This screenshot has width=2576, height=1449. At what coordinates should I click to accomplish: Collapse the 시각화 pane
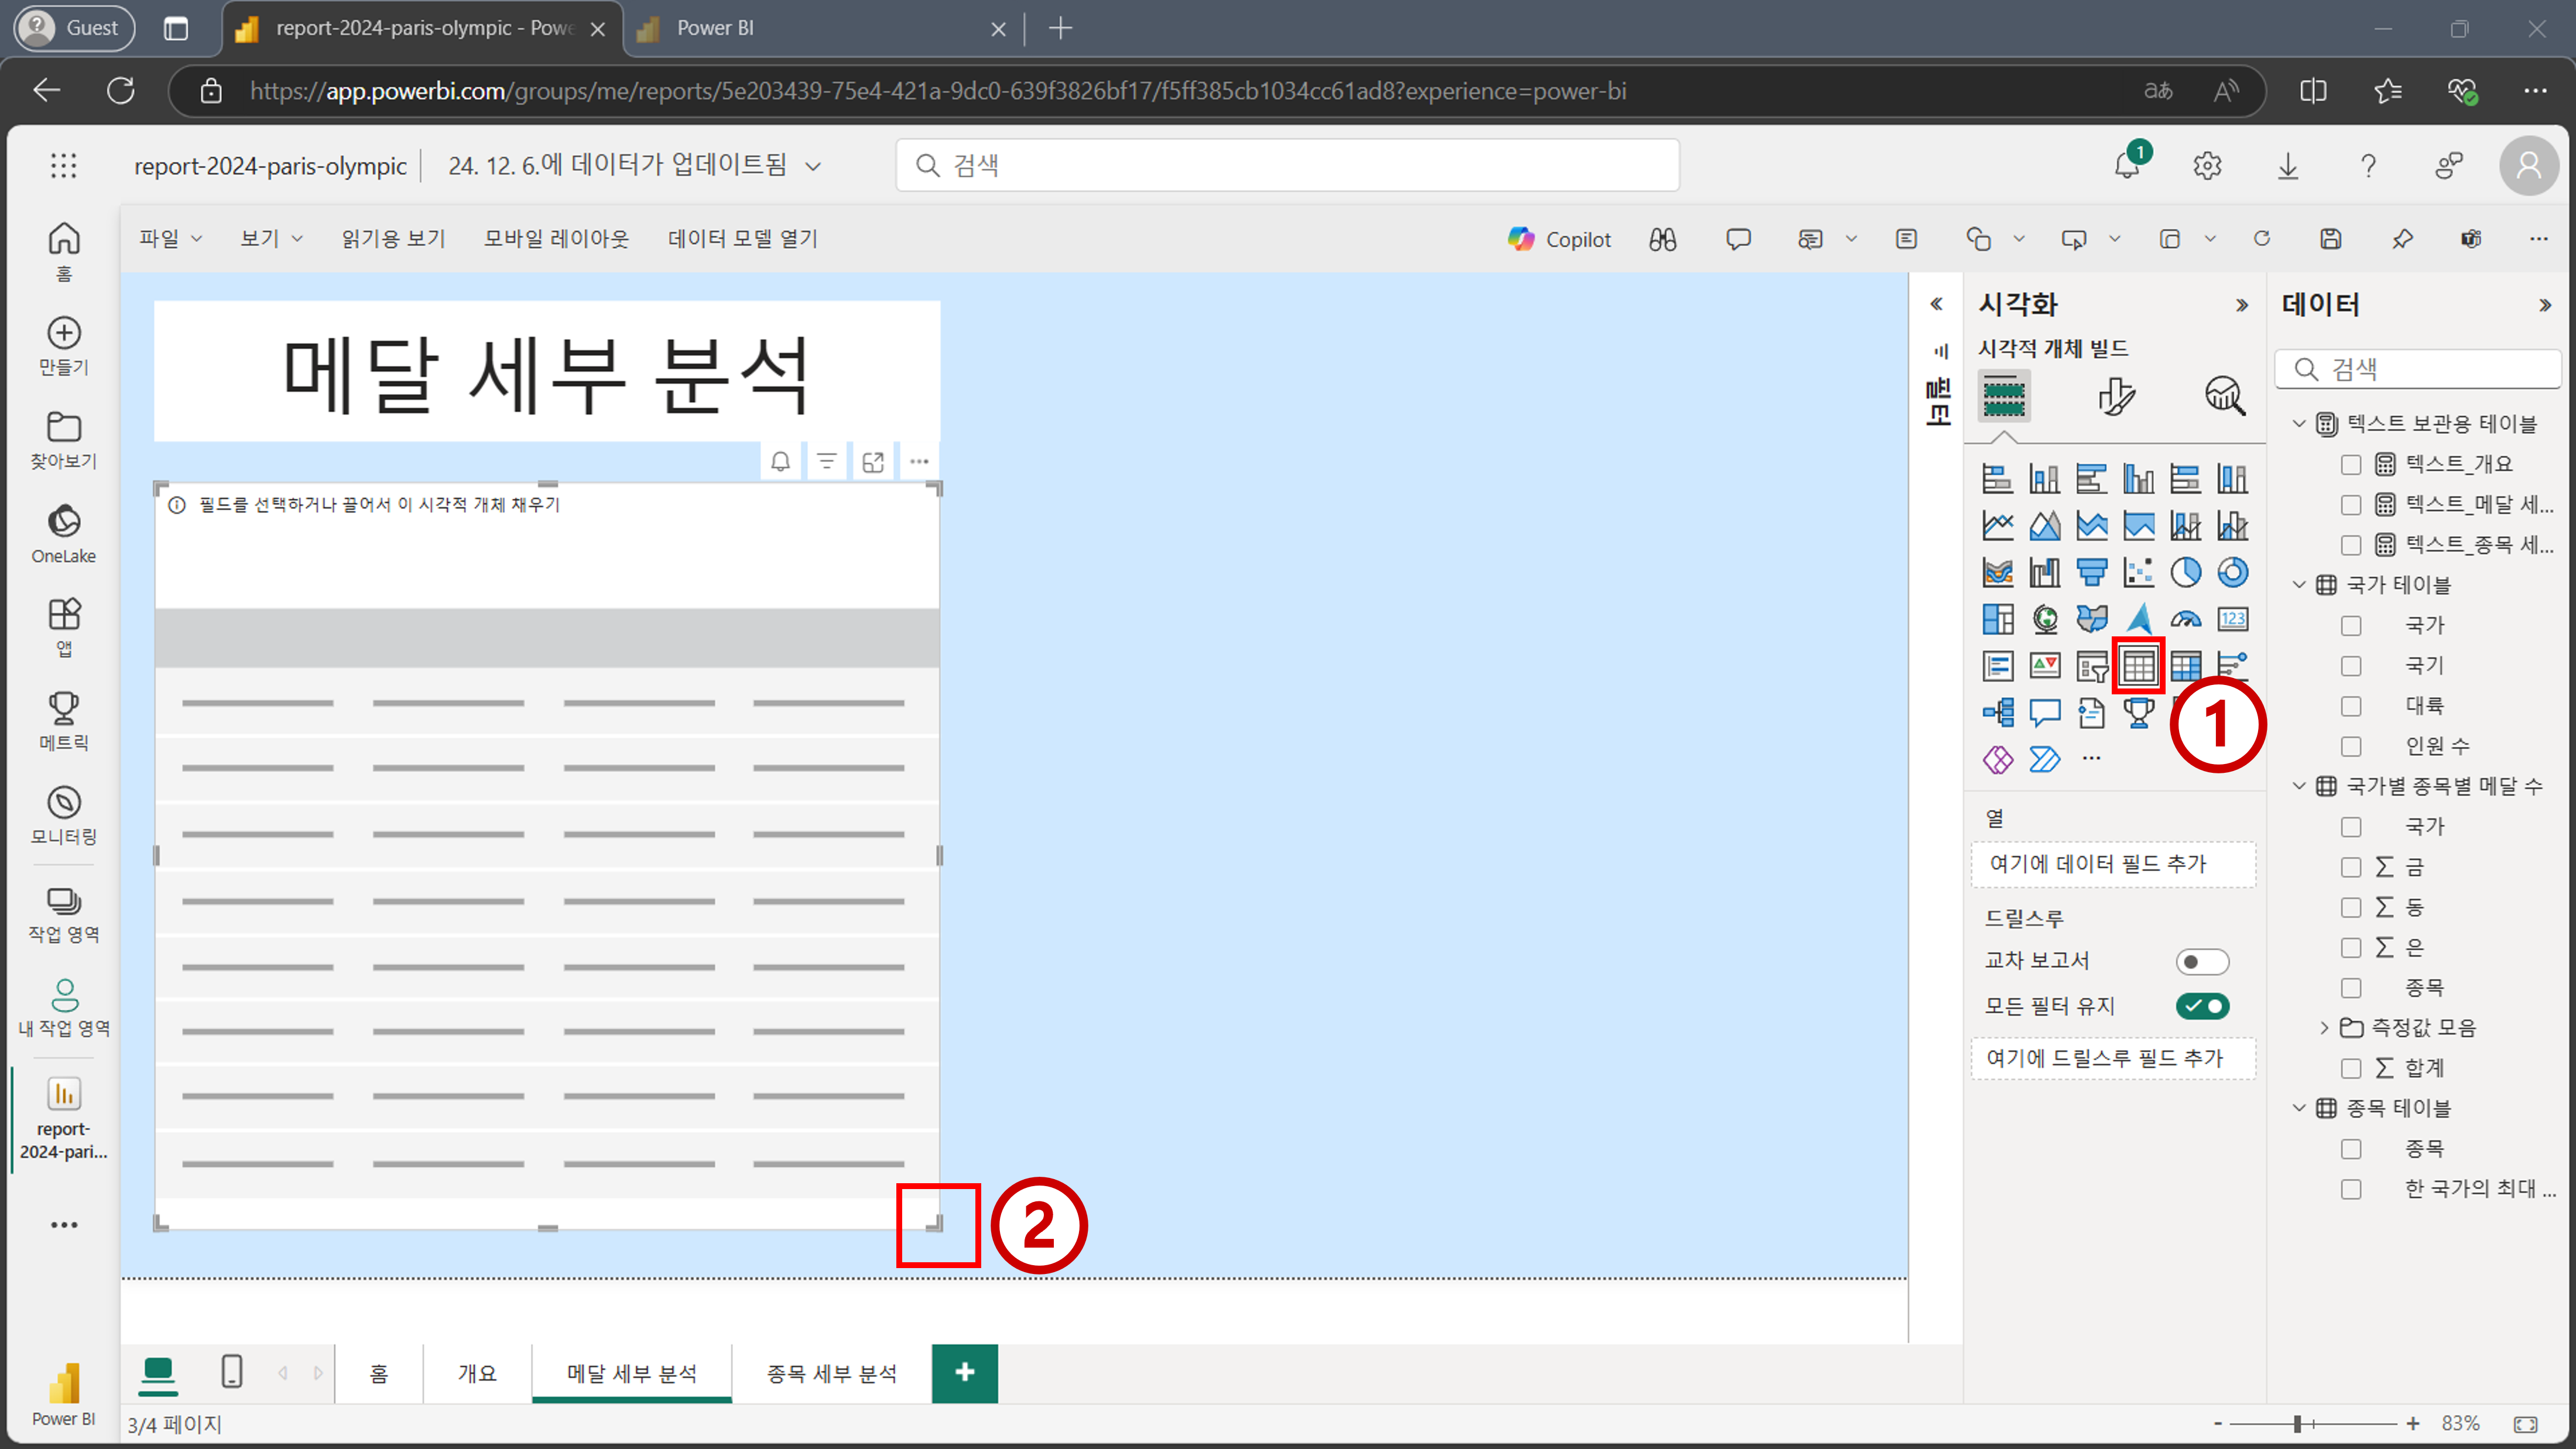tap(2241, 305)
